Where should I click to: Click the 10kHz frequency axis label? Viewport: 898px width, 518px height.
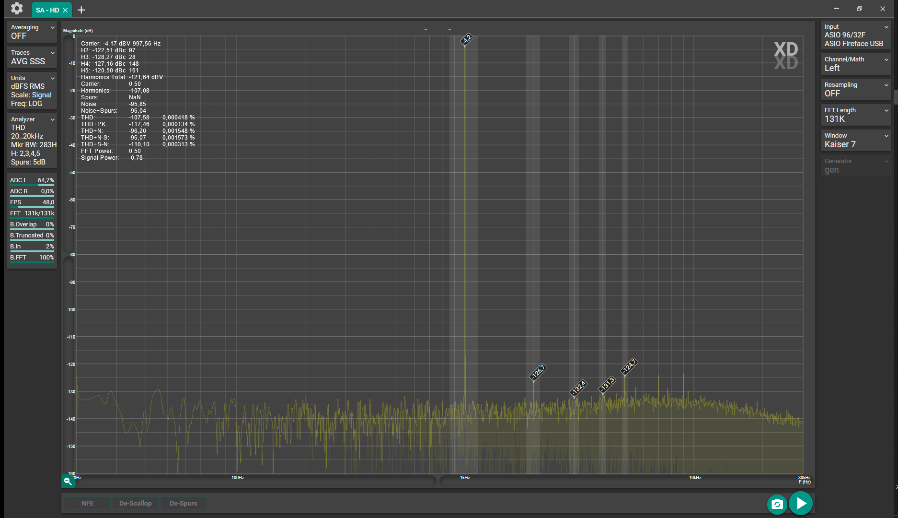(x=695, y=478)
